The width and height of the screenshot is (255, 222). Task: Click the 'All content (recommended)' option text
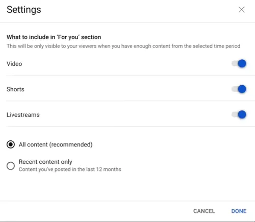pyautogui.click(x=56, y=144)
